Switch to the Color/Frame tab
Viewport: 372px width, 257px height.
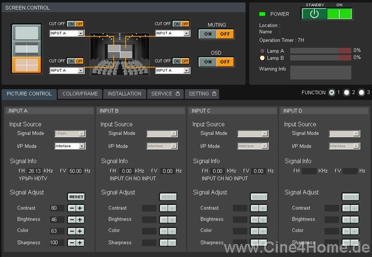(x=80, y=94)
